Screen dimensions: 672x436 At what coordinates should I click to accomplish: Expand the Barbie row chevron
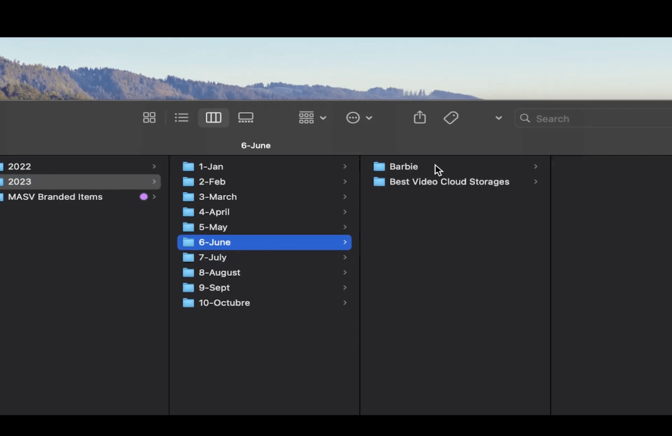[x=536, y=167]
